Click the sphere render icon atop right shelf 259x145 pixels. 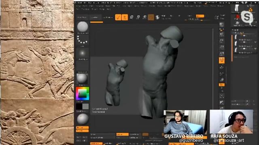click(x=222, y=25)
